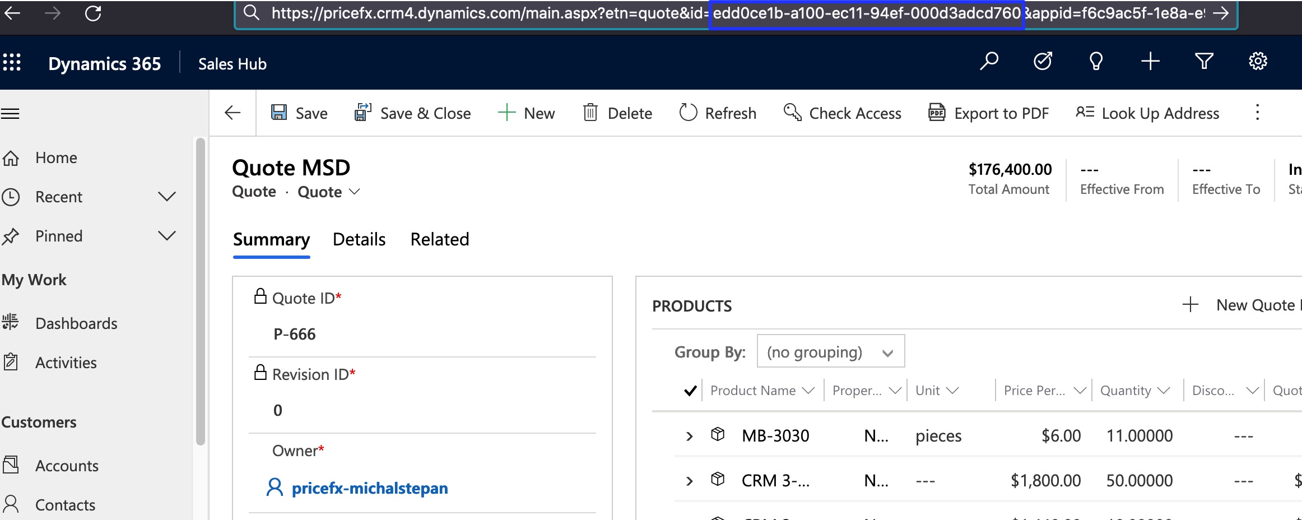The height and width of the screenshot is (520, 1302).
Task: Create a New quote record
Action: click(x=526, y=113)
